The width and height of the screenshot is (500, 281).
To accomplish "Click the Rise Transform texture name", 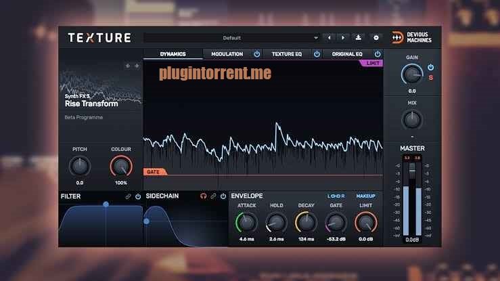I will [x=91, y=104].
